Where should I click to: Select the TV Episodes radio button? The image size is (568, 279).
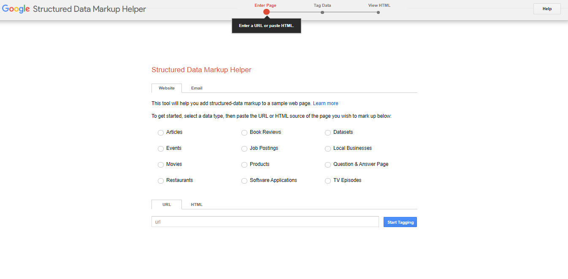(328, 181)
